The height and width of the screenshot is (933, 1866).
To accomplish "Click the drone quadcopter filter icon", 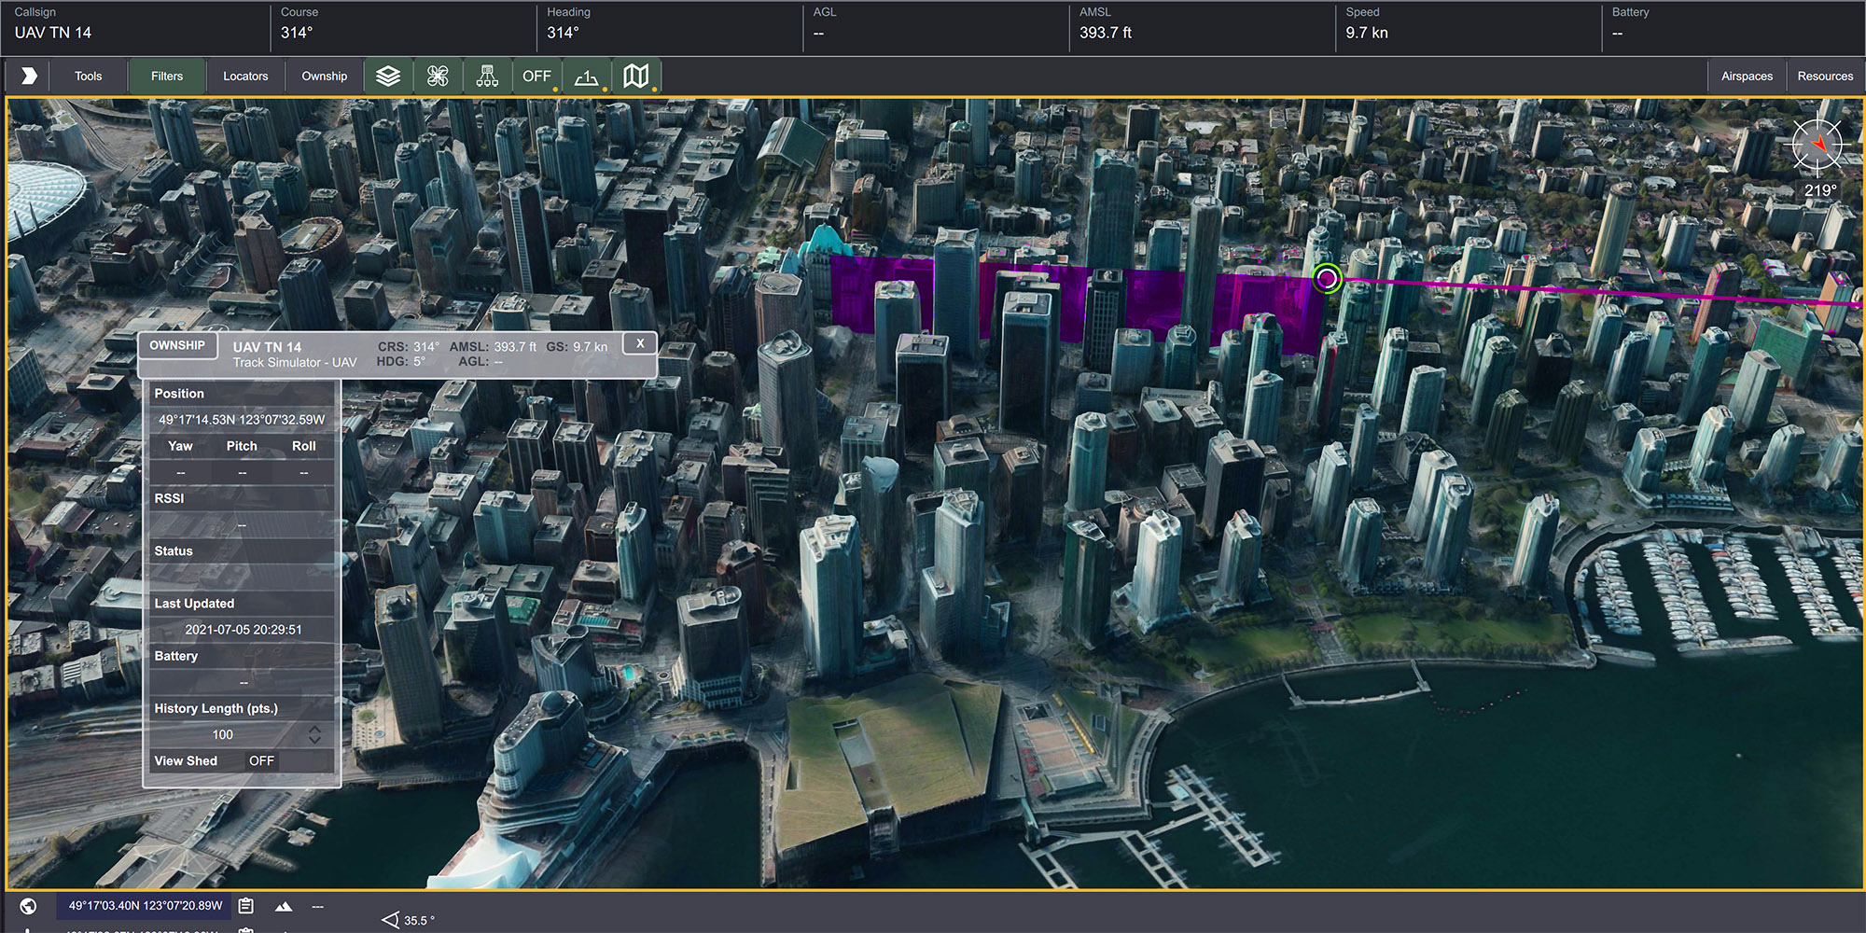I will click(x=438, y=77).
